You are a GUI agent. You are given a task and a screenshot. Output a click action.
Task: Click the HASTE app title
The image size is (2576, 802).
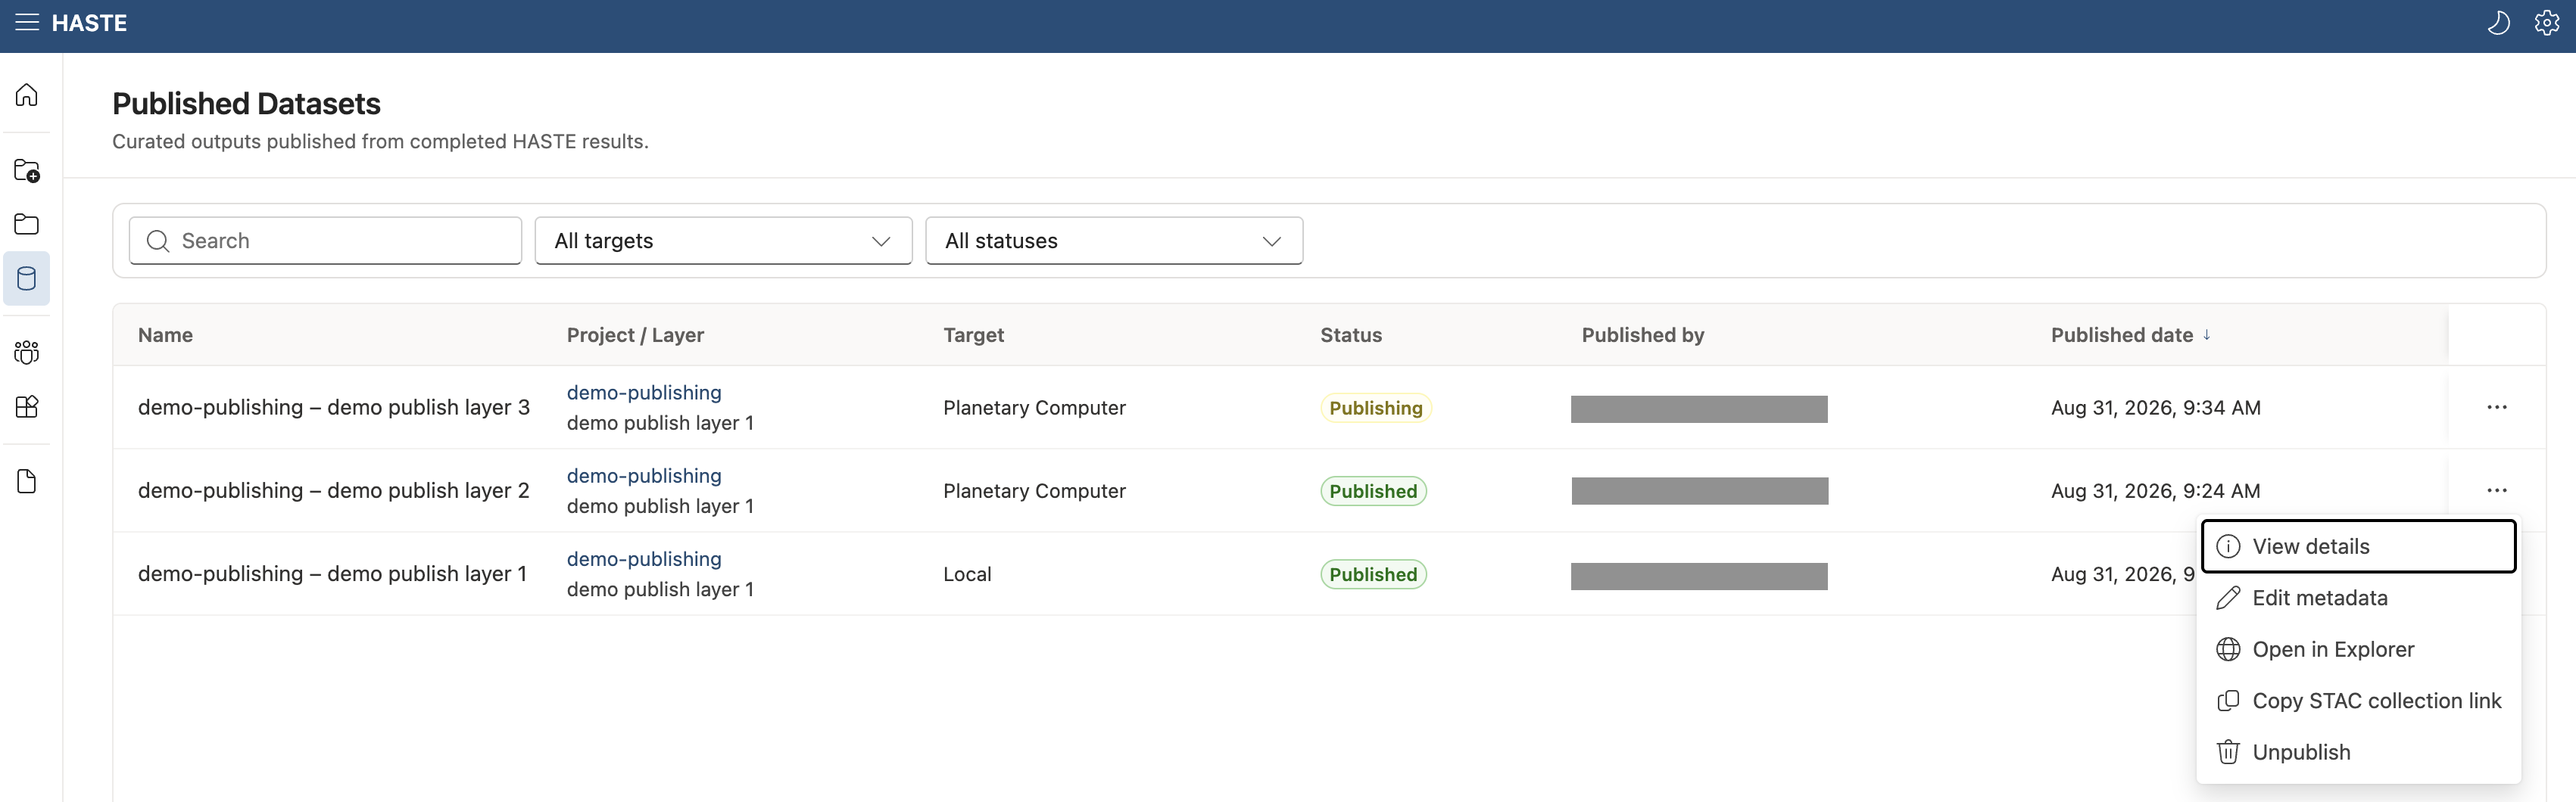click(x=89, y=23)
